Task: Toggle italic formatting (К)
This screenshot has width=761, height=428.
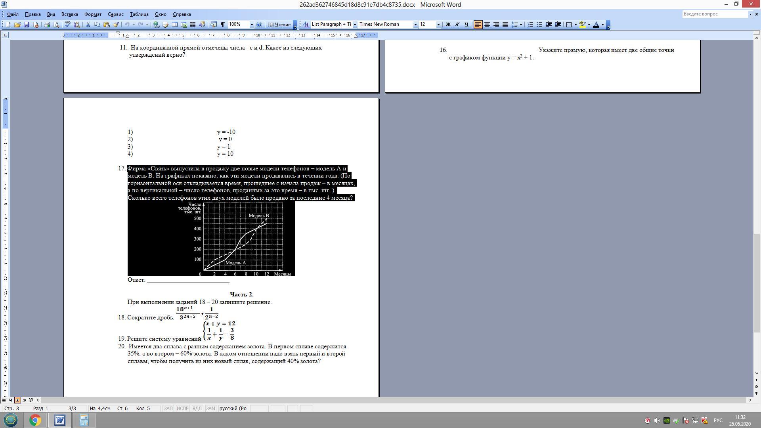Action: pos(457,25)
